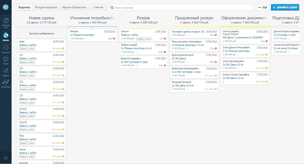This screenshot has width=304, height=164.
Task: Expand the Быстрое добавление panel
Action: coord(41,33)
